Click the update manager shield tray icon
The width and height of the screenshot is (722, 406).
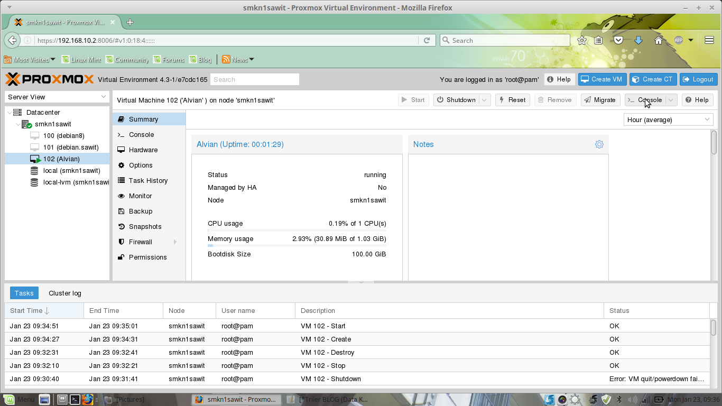(606, 400)
